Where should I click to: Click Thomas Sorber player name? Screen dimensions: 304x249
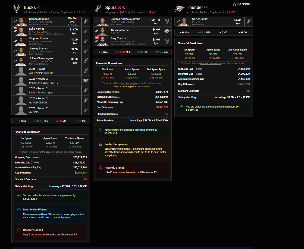[x=120, y=30]
